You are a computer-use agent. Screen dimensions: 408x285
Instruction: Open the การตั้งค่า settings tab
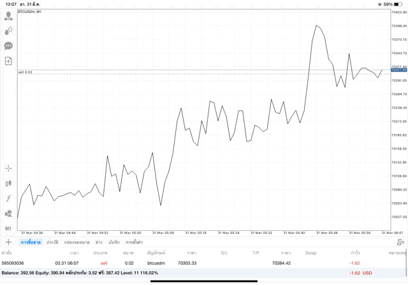click(135, 242)
